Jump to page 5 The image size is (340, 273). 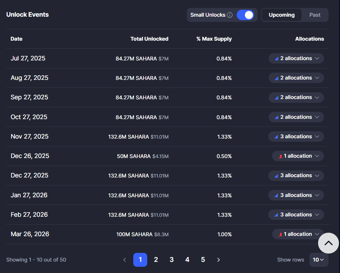coord(203,260)
